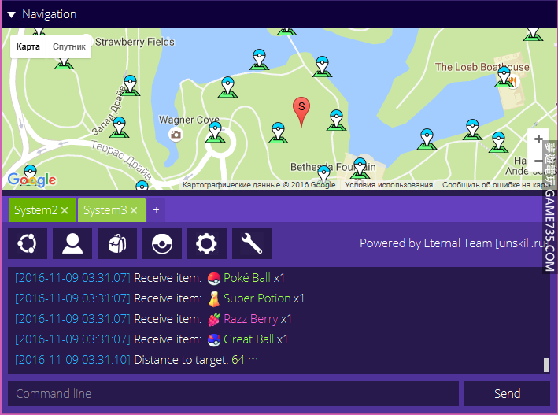Click the Command line input field
Image resolution: width=558 pixels, height=415 pixels.
point(233,393)
